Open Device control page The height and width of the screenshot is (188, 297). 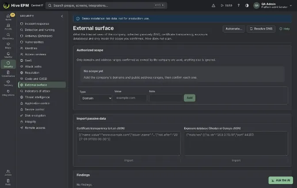[x=42, y=109]
